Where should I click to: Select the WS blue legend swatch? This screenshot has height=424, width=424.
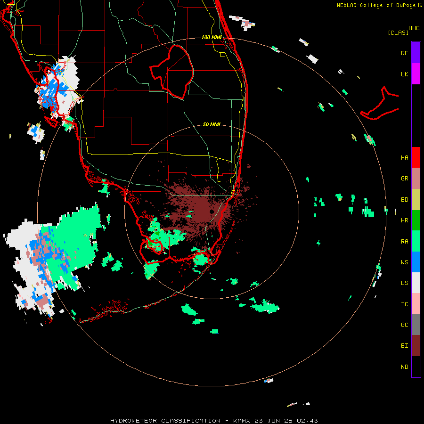click(x=416, y=262)
